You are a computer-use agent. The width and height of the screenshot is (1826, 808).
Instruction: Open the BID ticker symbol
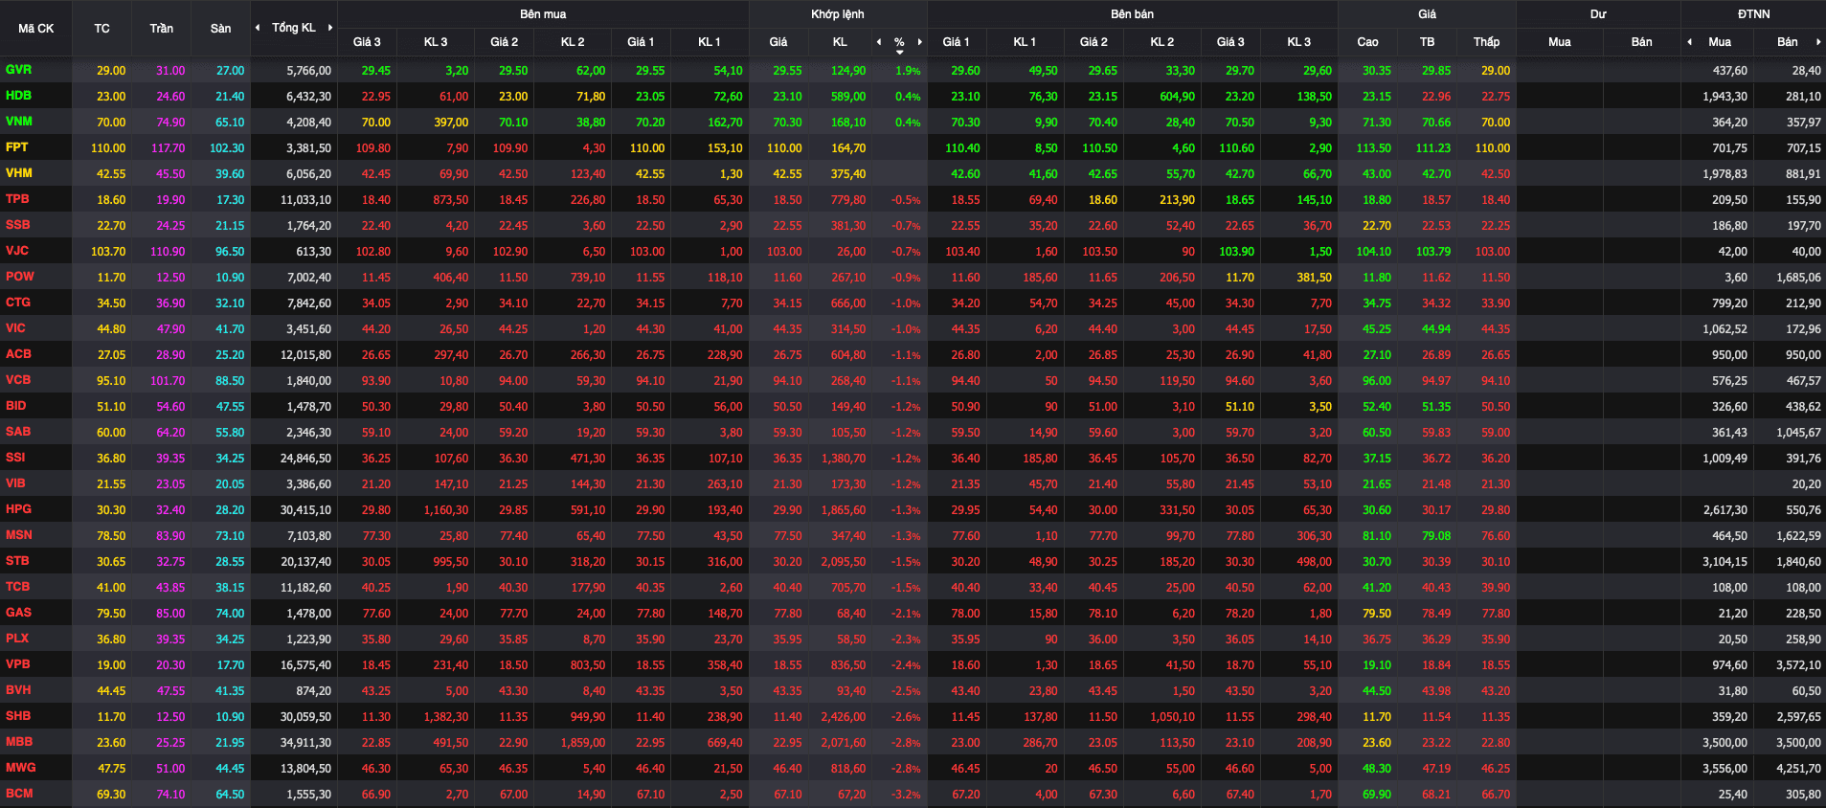[x=15, y=406]
